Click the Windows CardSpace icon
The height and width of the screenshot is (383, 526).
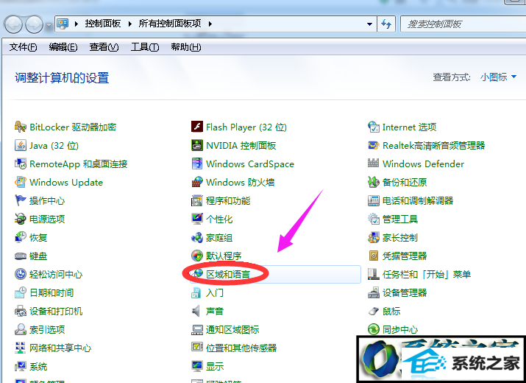click(x=197, y=164)
